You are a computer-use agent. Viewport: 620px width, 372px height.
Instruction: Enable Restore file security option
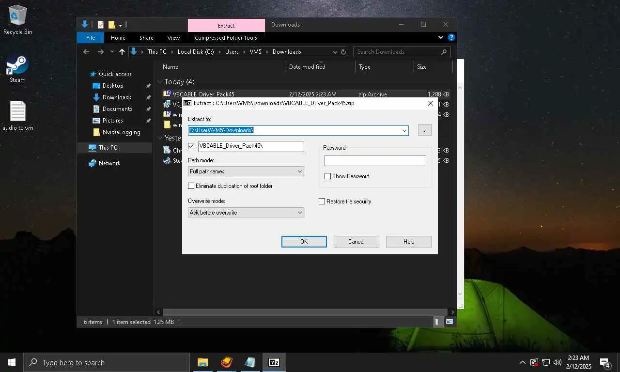coord(322,201)
